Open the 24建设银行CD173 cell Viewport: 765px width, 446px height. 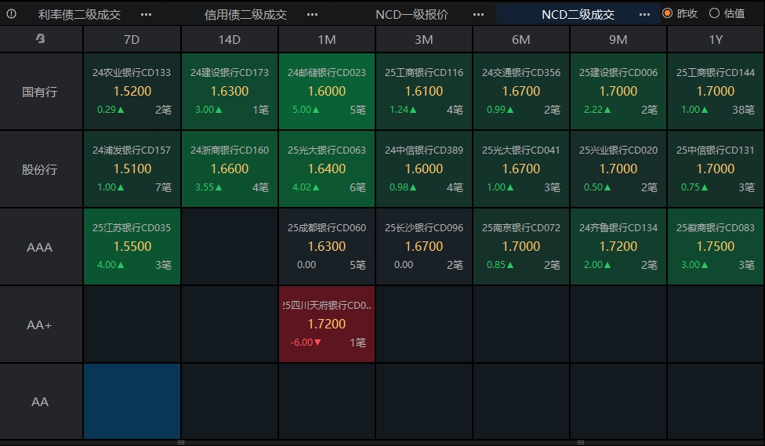tap(230, 91)
